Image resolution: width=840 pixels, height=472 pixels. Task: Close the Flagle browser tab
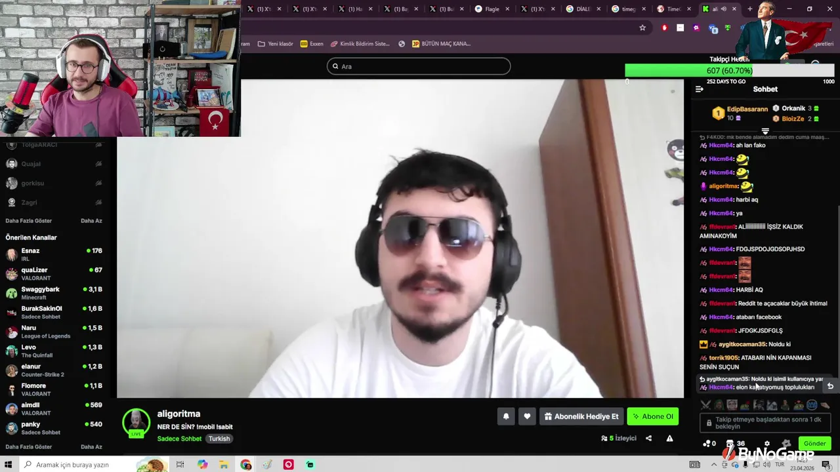pos(507,9)
